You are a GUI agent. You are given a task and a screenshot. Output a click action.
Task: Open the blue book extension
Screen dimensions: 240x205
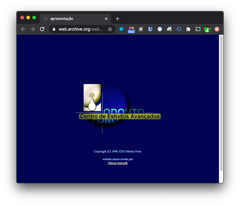[x=150, y=29]
